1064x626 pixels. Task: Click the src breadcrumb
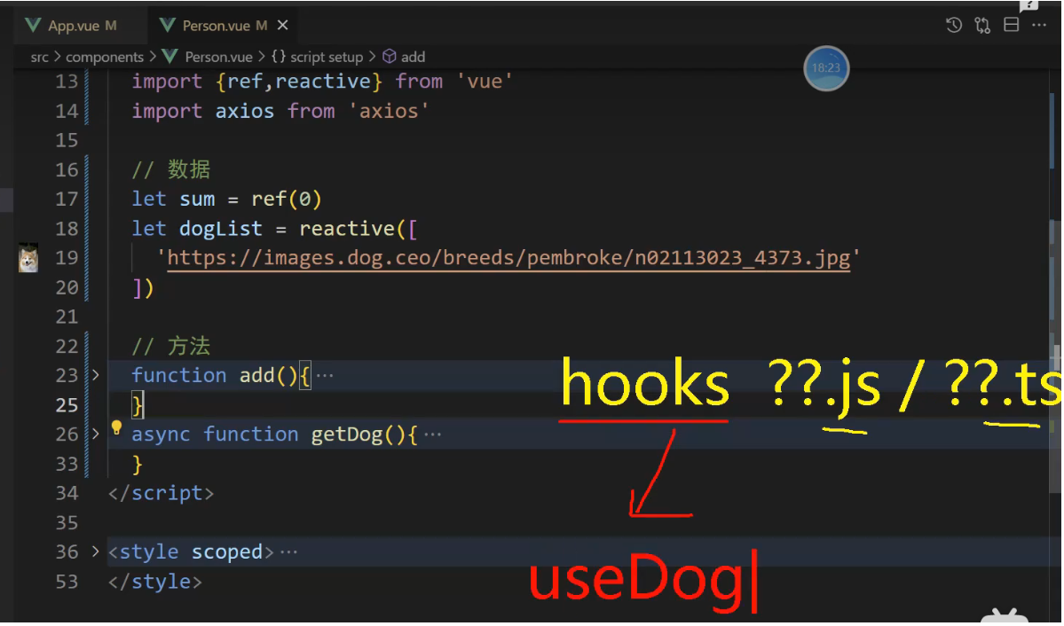pyautogui.click(x=39, y=57)
